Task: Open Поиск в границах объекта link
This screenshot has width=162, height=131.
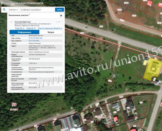Action: click(x=50, y=28)
